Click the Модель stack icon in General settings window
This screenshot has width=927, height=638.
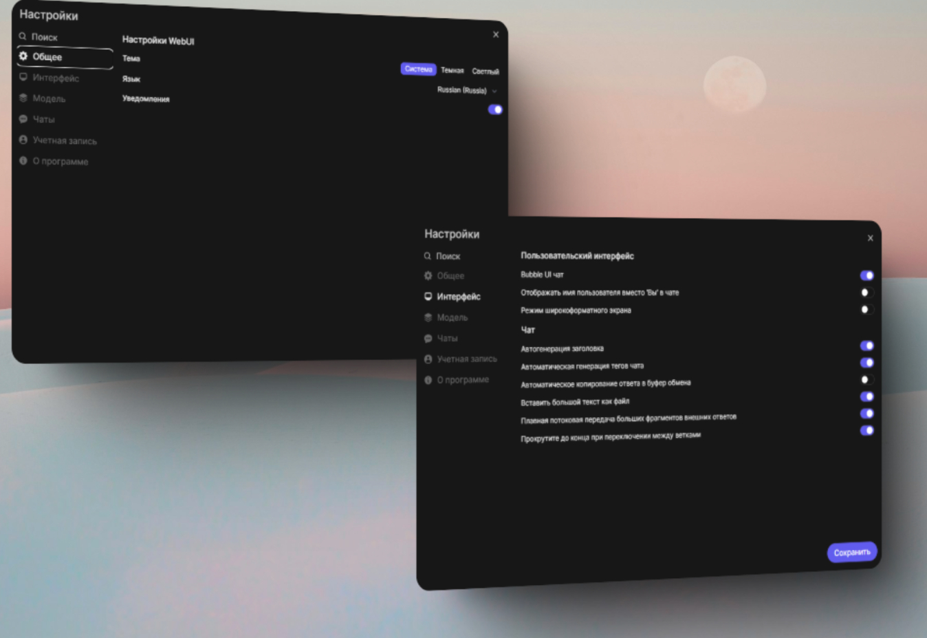point(23,98)
